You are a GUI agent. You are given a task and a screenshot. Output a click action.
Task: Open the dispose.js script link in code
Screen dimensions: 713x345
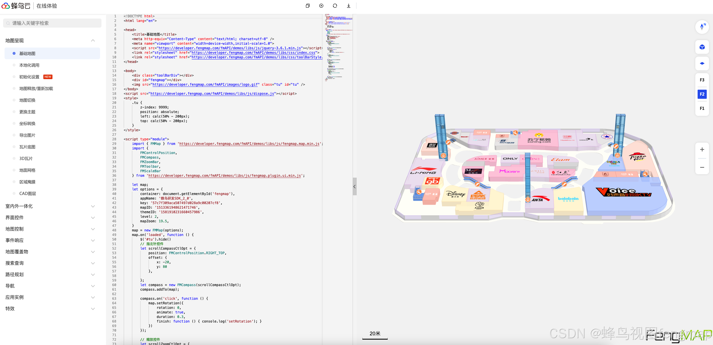coord(212,94)
